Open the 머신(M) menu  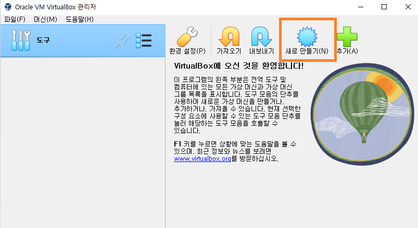click(x=45, y=19)
